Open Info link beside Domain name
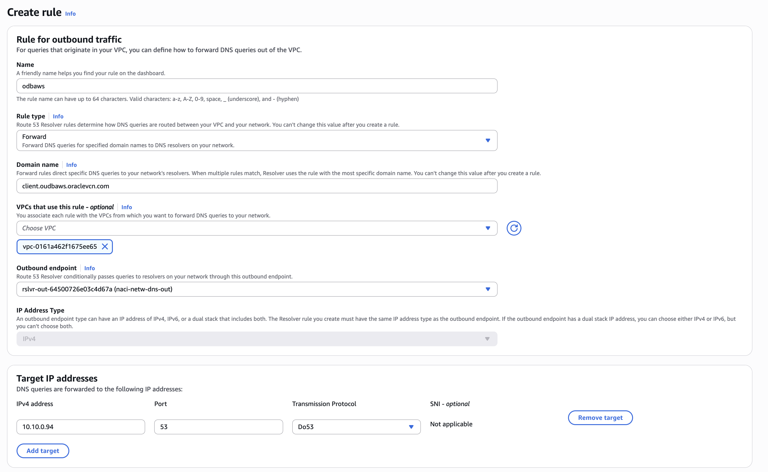Image resolution: width=768 pixels, height=472 pixels. coord(71,165)
